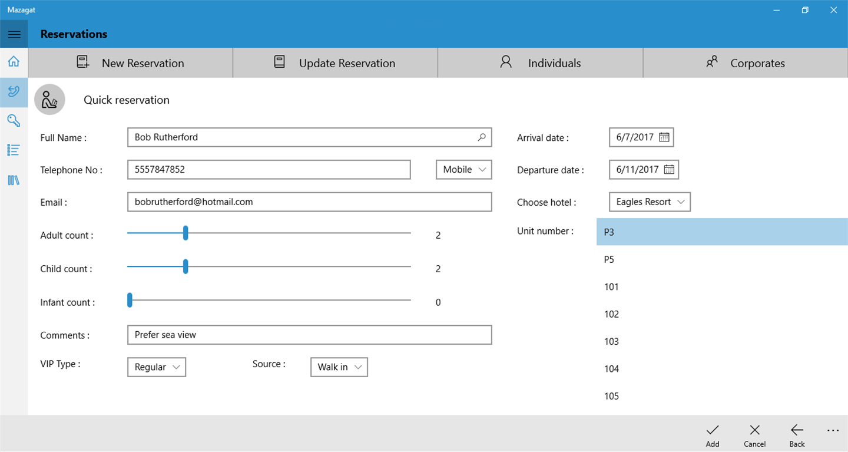Cancel the reservation form

pos(754,435)
